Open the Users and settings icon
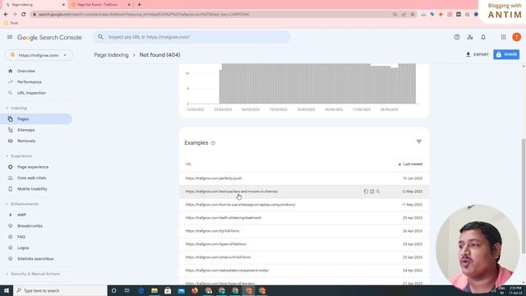 point(469,37)
